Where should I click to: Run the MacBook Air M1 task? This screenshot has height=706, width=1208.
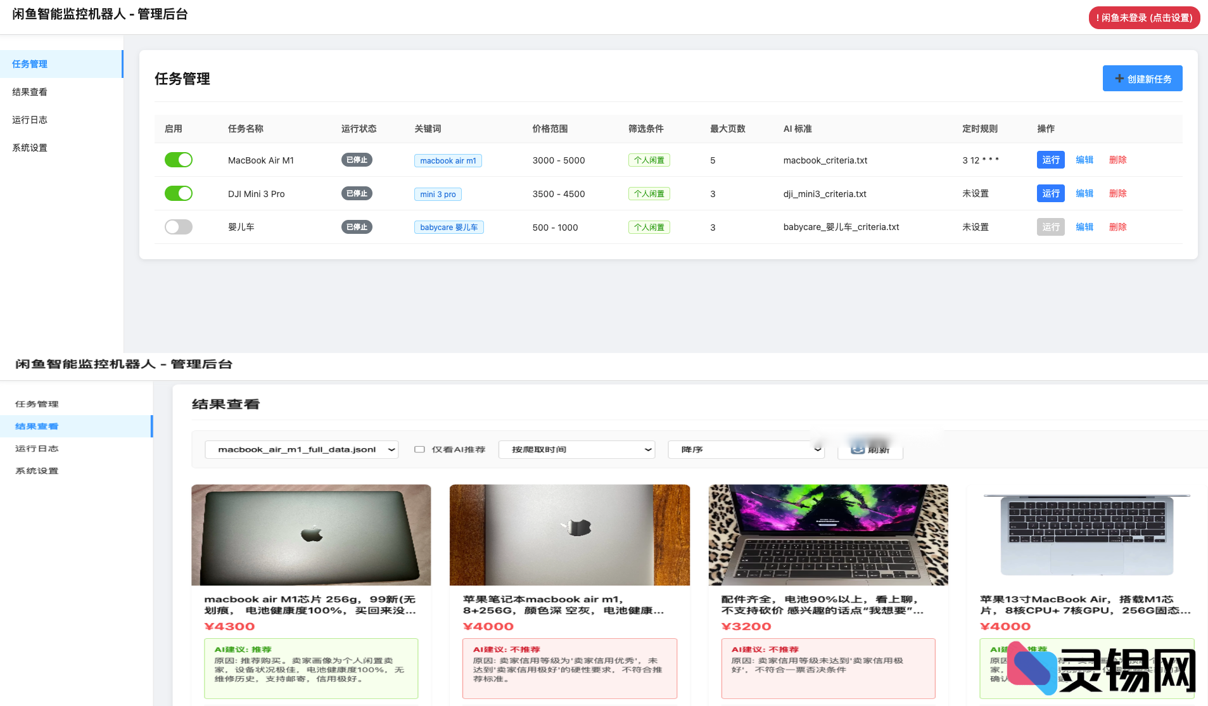1050,160
